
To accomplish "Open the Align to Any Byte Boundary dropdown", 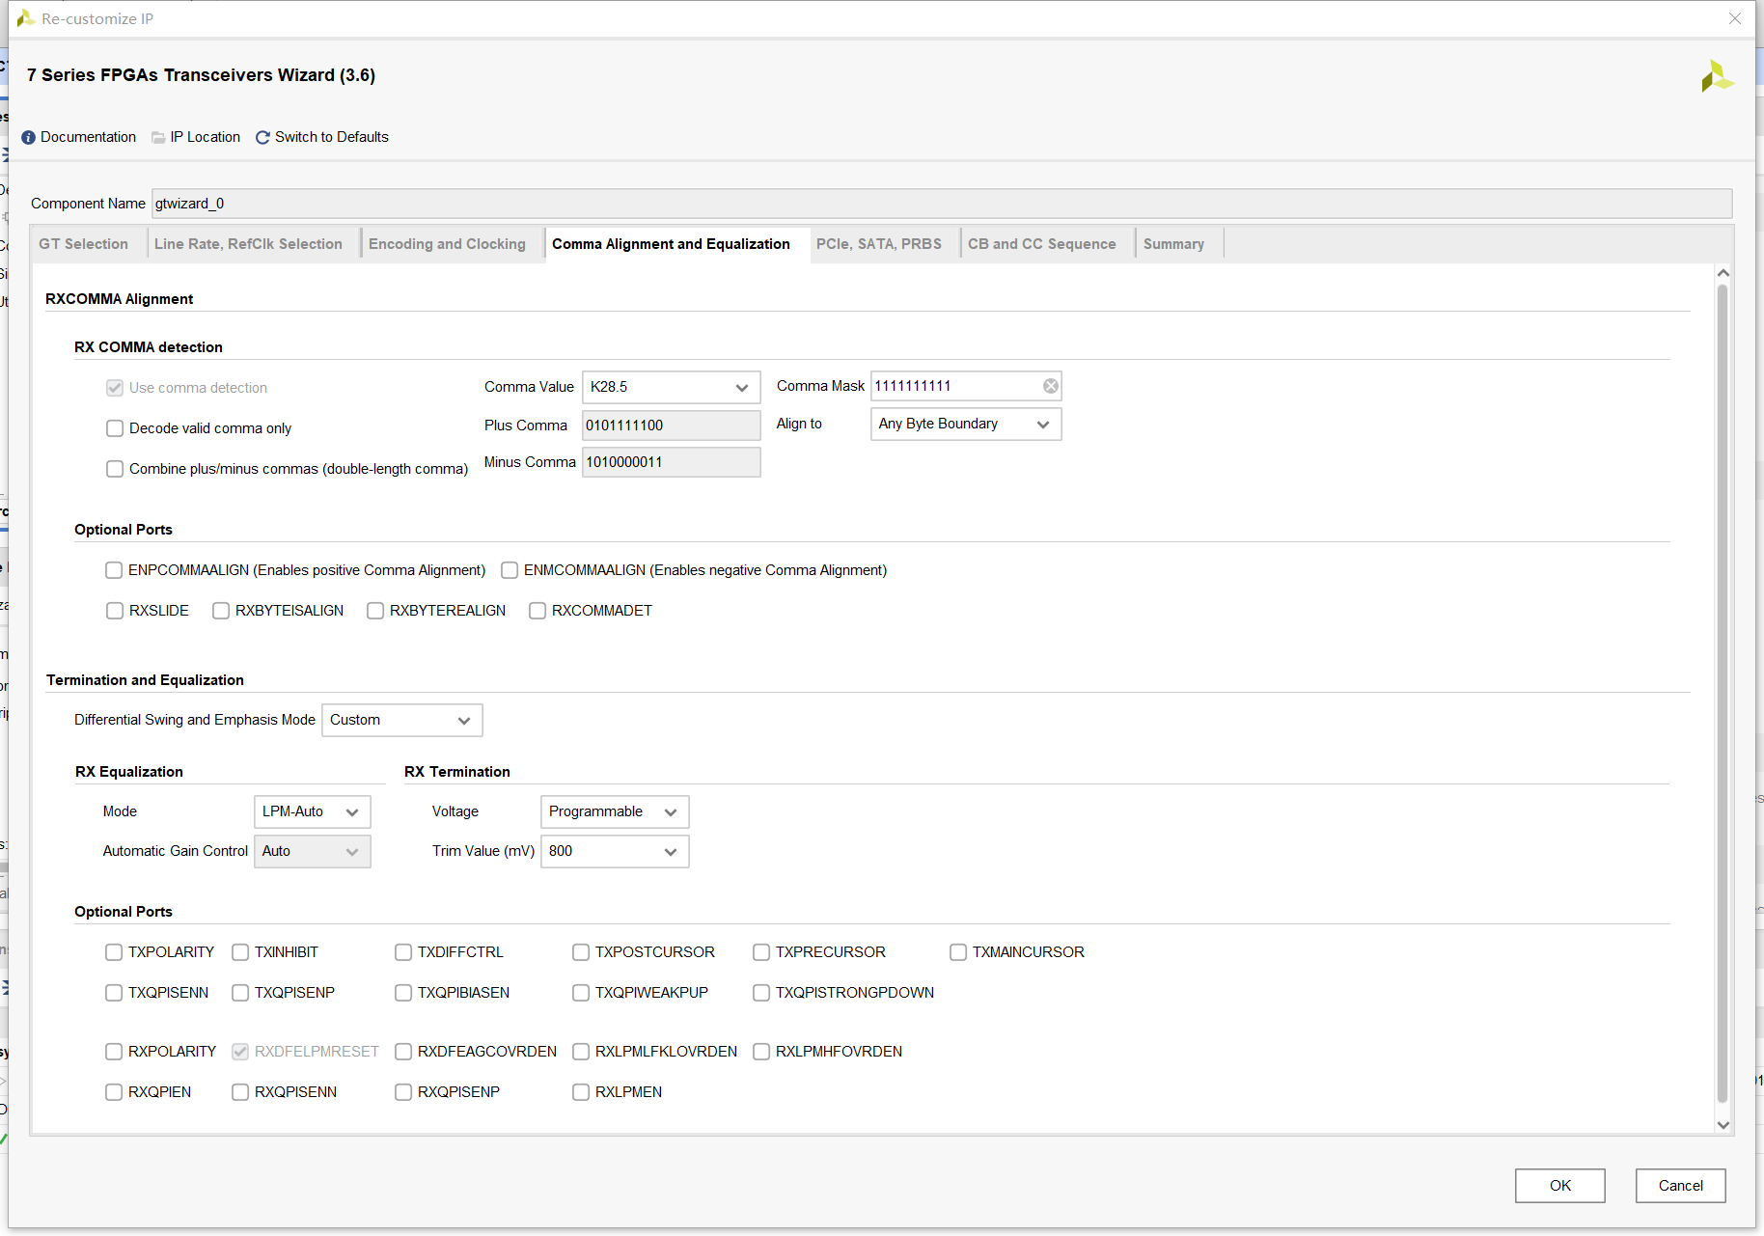I will click(966, 425).
